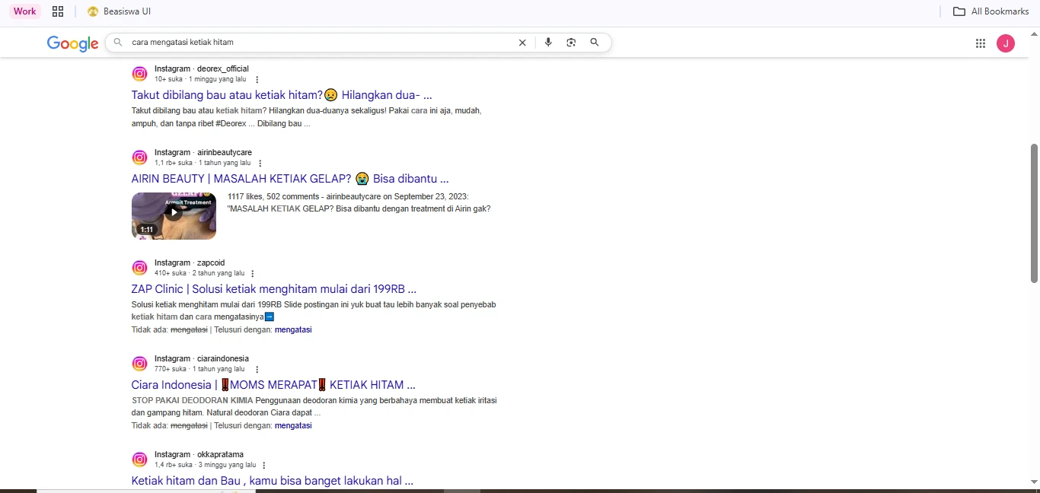This screenshot has height=493, width=1040.
Task: Open 'ZAP Clinic | Solusi ketiak menghitam' result
Action: [274, 289]
